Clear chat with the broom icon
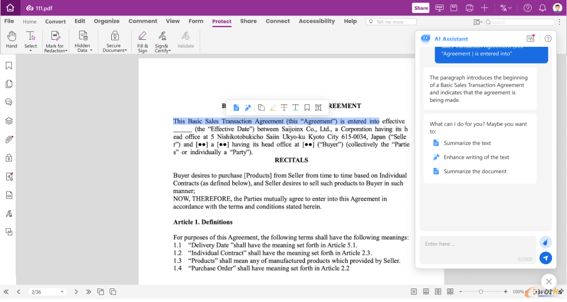The image size is (567, 302). point(546,243)
